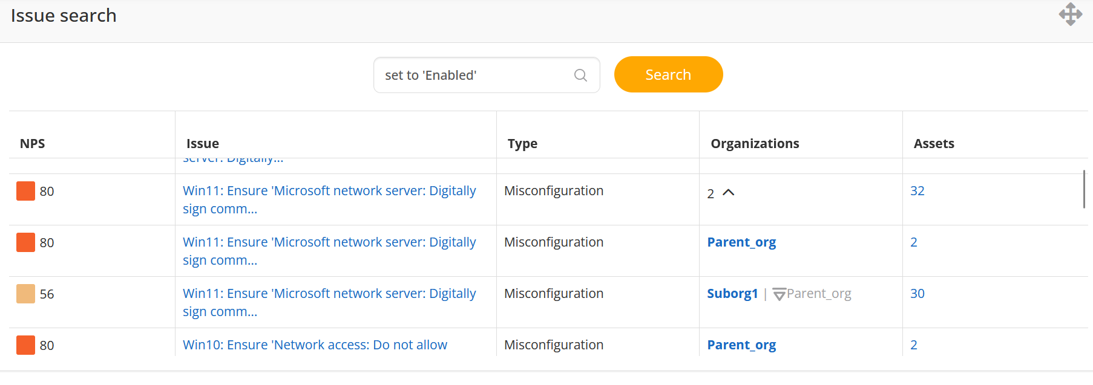Open the Win10 Network access issue
Viewport: 1093px width, 385px height.
click(315, 345)
